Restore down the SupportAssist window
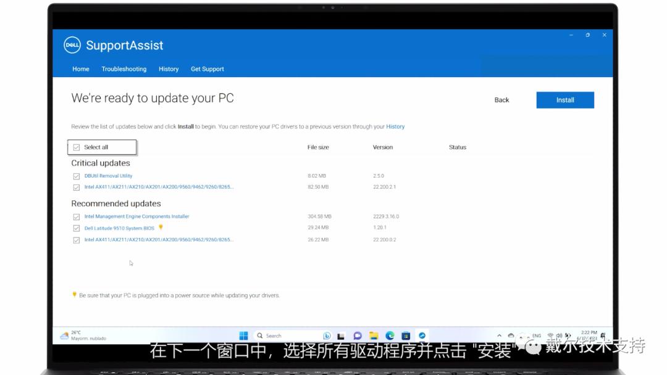667x375 pixels. click(587, 35)
